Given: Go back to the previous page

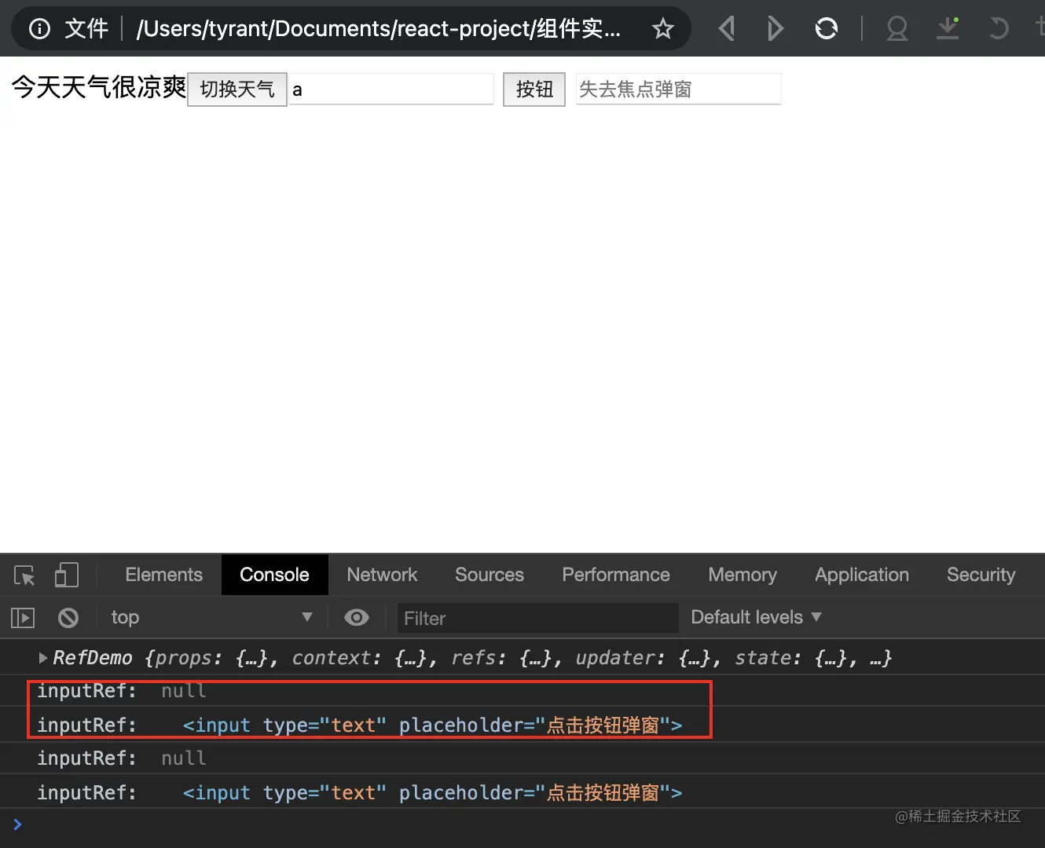Looking at the screenshot, I should tap(727, 29).
